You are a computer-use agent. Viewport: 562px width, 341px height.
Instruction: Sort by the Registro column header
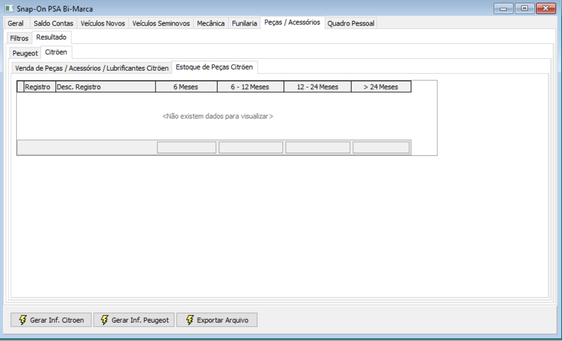click(x=39, y=87)
